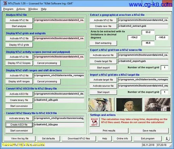The width and height of the screenshot is (174, 149).
Task: Click Activate NTv2 file under Display NTv2 grids
Action: [x=19, y=39]
